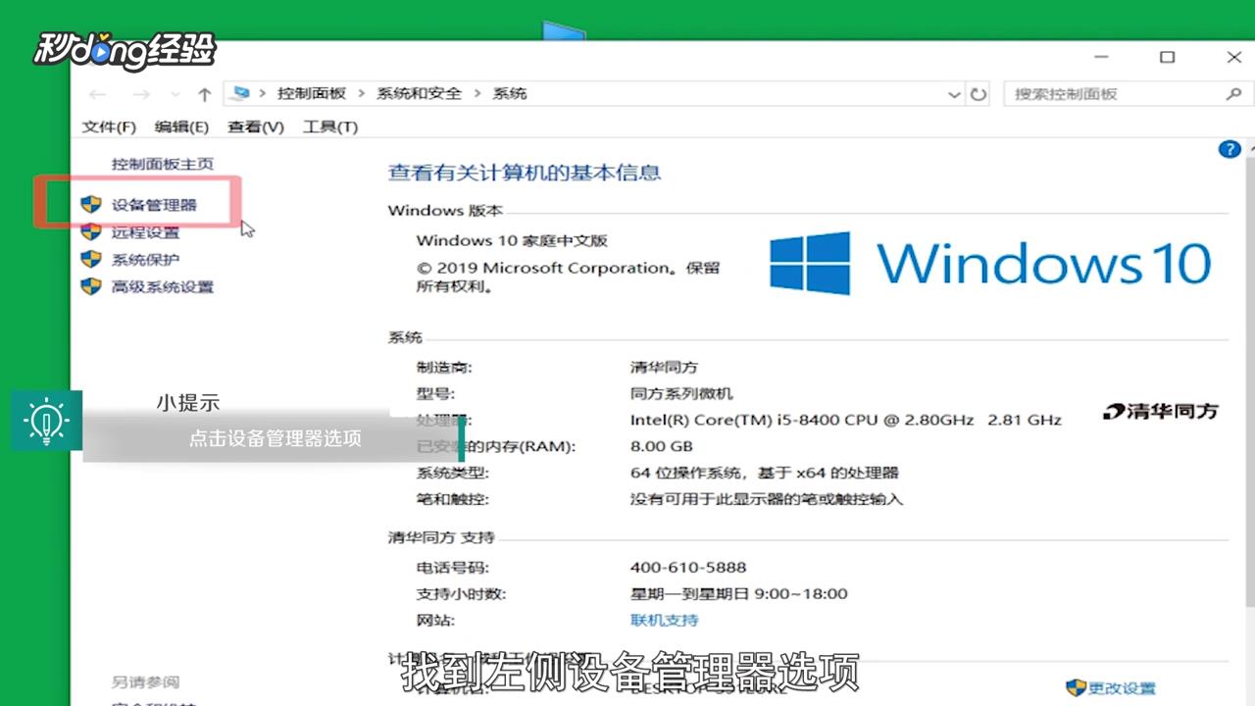Select the 8.00 GB memory value

pos(662,446)
